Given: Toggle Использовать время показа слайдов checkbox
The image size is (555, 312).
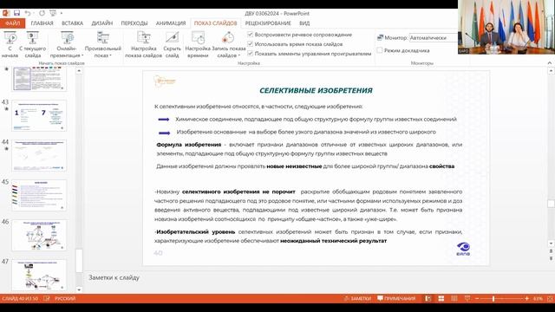Looking at the screenshot, I should click(251, 44).
